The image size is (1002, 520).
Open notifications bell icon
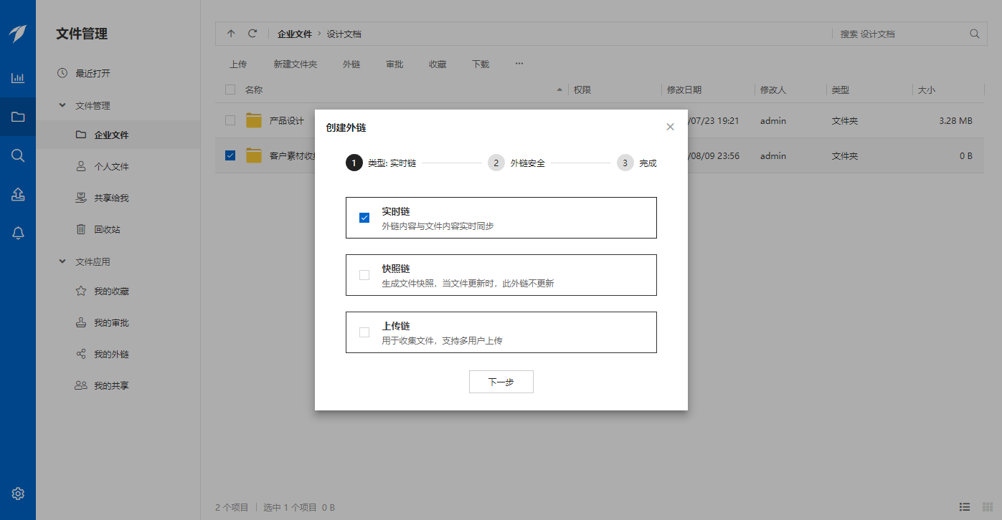coord(18,233)
